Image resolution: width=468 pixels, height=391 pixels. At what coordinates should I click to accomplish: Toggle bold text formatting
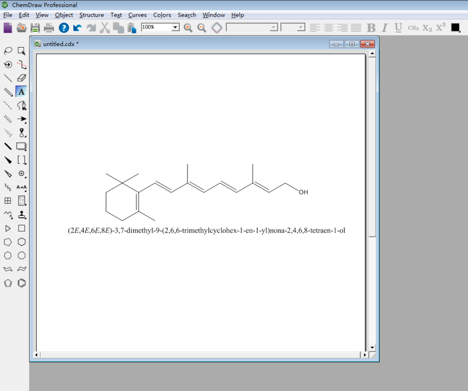[x=371, y=28]
